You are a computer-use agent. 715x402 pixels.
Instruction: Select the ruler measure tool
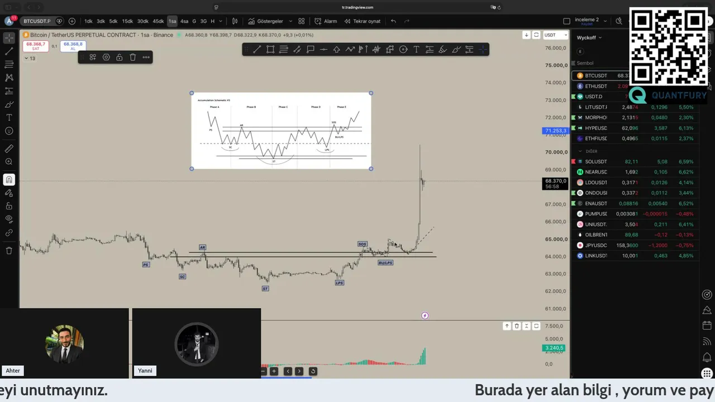9,149
